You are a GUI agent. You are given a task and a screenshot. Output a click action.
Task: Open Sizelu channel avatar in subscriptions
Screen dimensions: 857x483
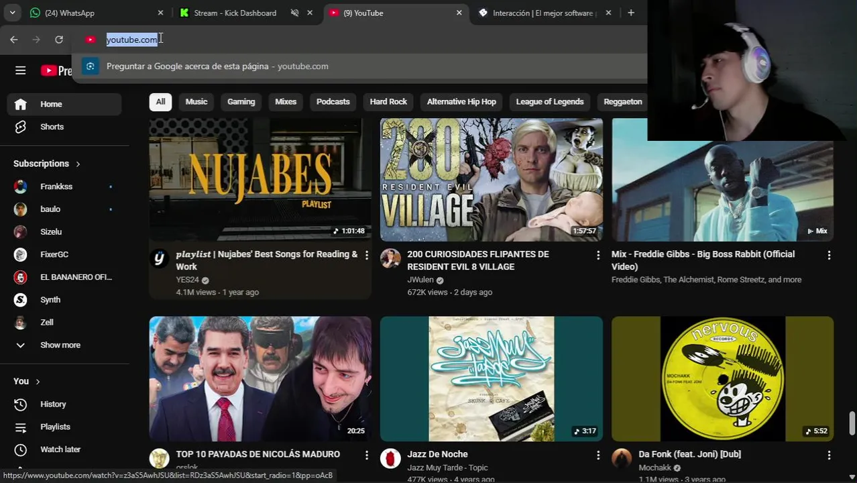pyautogui.click(x=21, y=231)
